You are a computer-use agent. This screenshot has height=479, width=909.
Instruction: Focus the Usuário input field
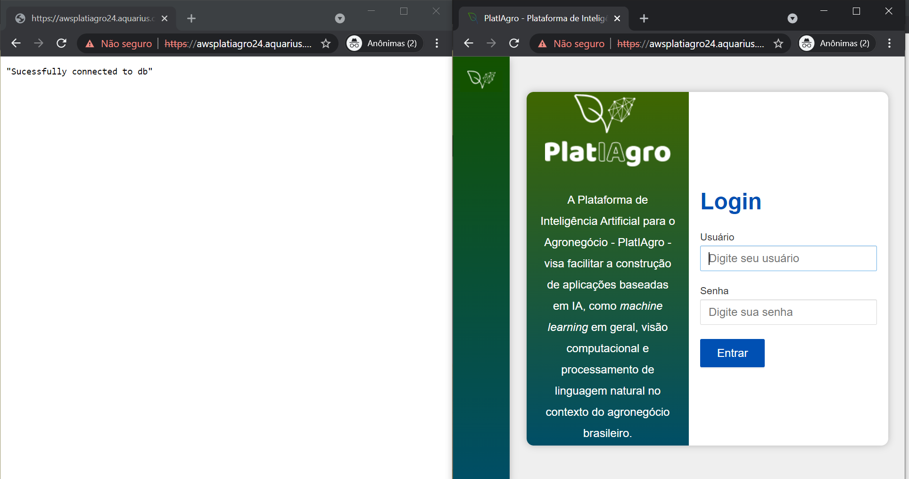[788, 258]
